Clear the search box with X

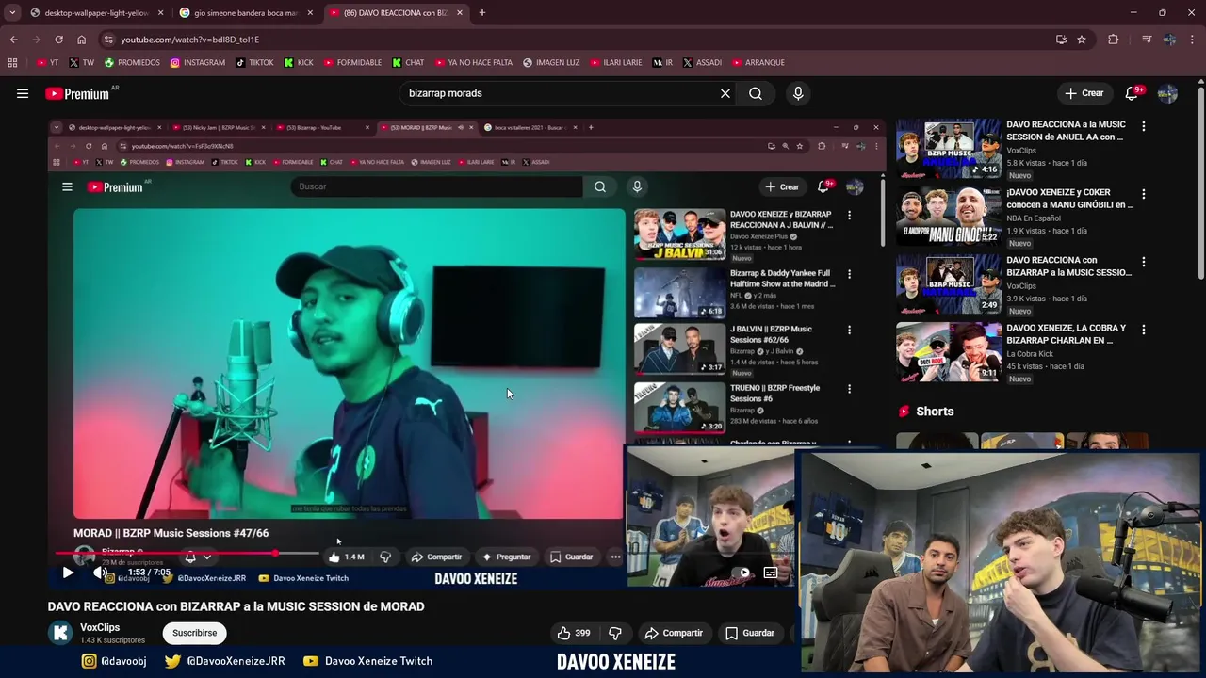coord(725,93)
